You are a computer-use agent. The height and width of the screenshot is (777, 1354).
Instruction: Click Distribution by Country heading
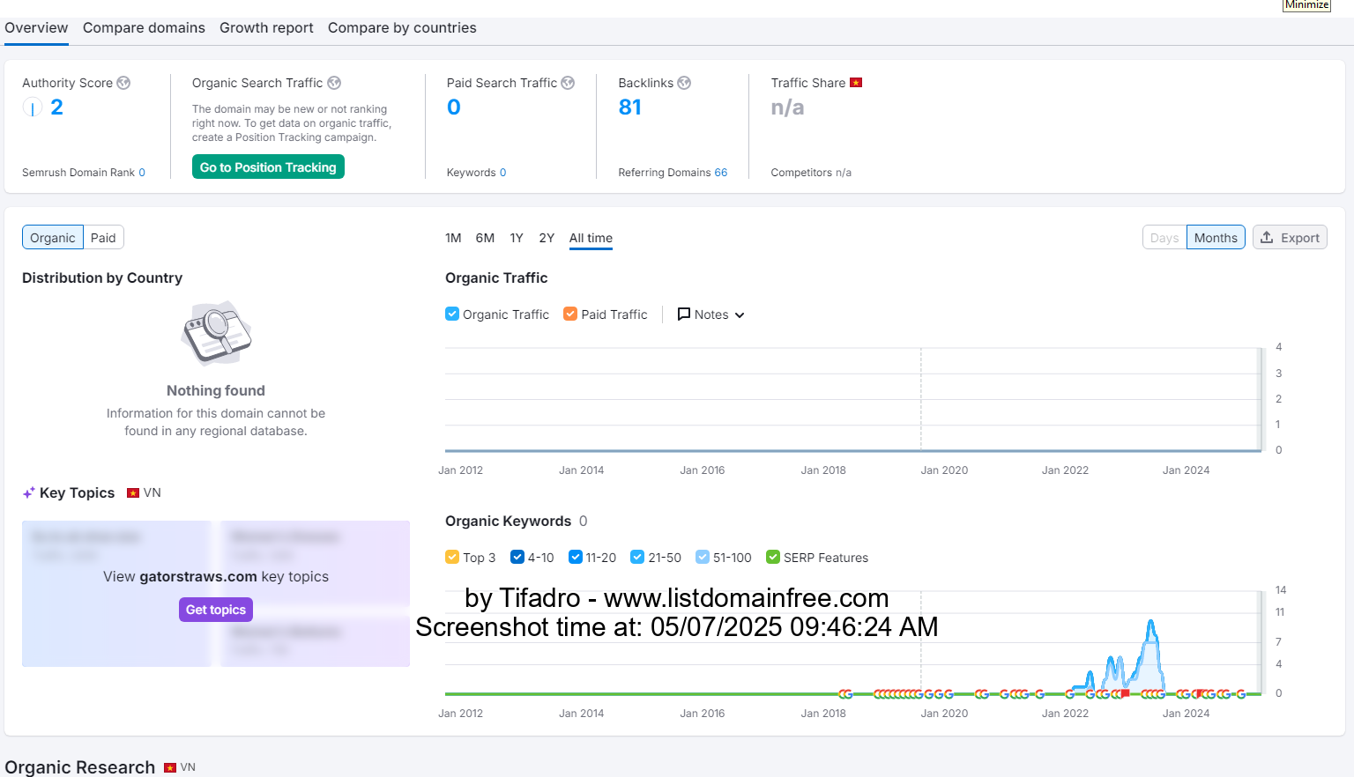click(x=102, y=278)
